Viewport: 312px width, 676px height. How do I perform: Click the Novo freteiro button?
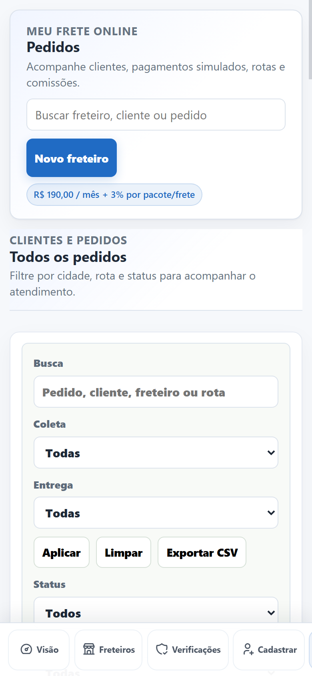pyautogui.click(x=72, y=158)
